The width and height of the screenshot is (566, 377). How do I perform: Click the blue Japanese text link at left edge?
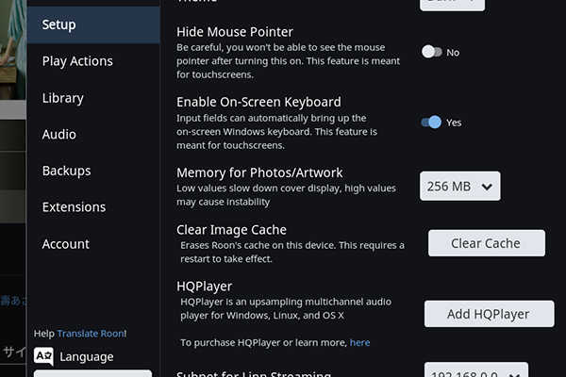pos(12,303)
